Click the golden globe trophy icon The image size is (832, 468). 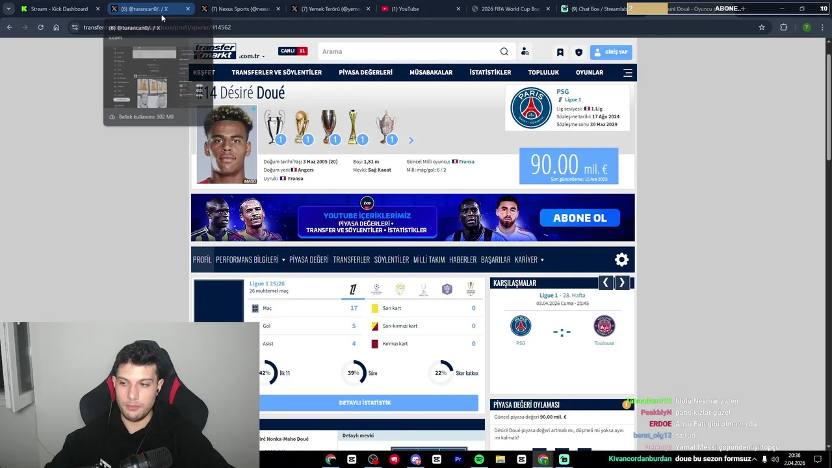[x=302, y=127]
